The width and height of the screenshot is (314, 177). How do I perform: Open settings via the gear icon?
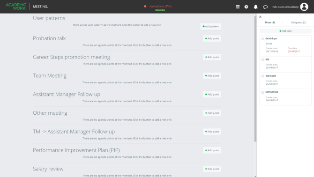[x=246, y=7]
